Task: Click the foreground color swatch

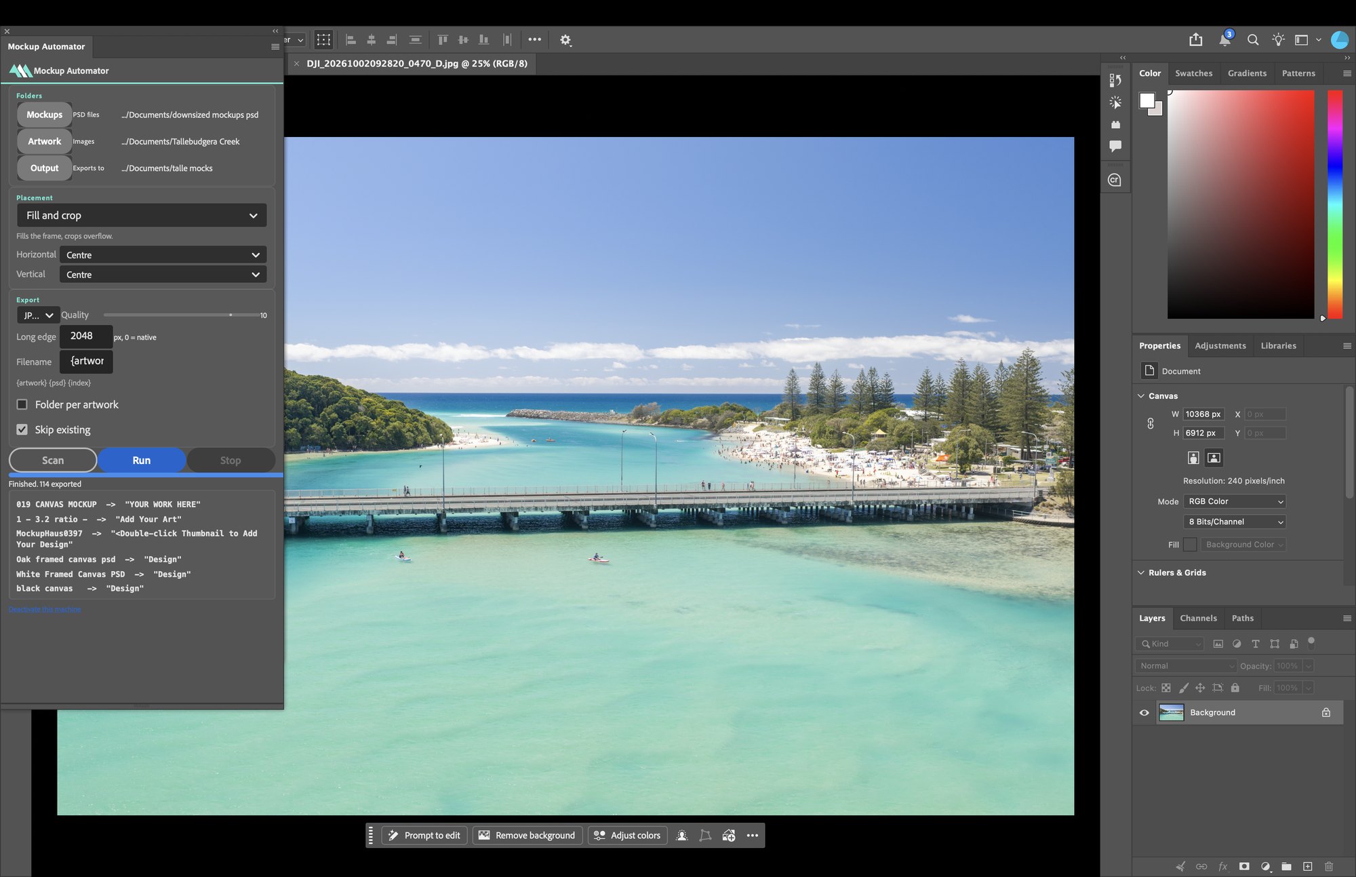Action: pos(1146,100)
